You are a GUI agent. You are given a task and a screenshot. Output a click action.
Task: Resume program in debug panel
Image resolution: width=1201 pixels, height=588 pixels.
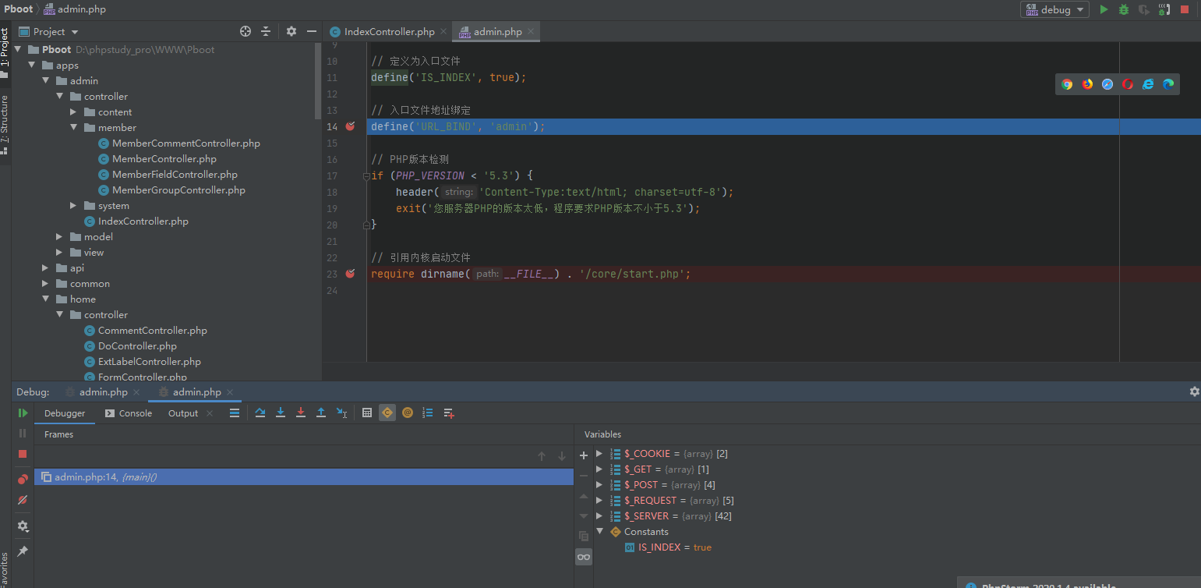(x=23, y=413)
